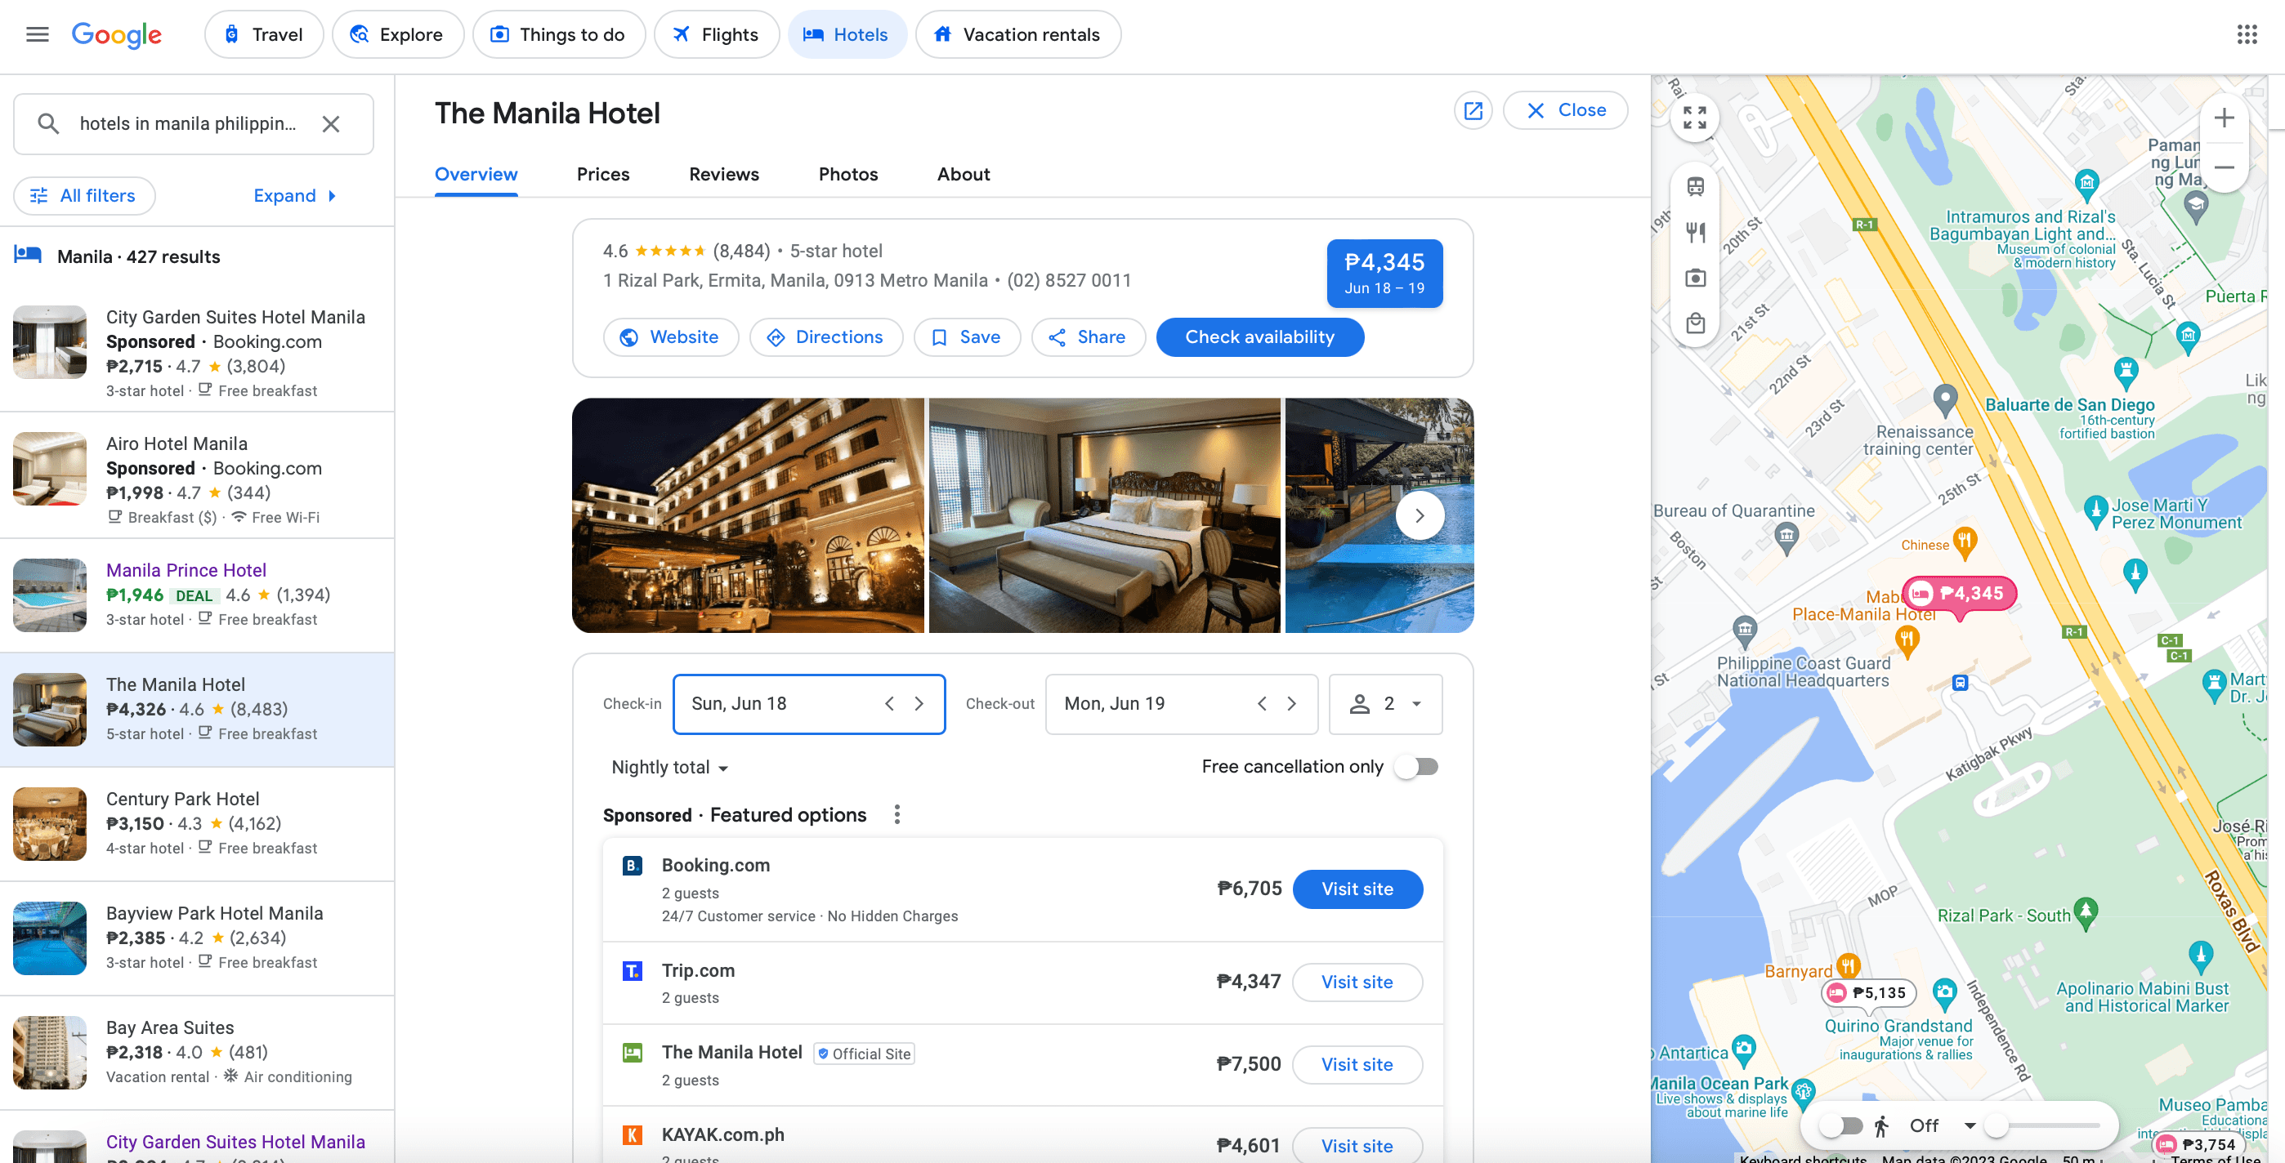Zoom out on the map
The width and height of the screenshot is (2285, 1163).
coord(2224,167)
